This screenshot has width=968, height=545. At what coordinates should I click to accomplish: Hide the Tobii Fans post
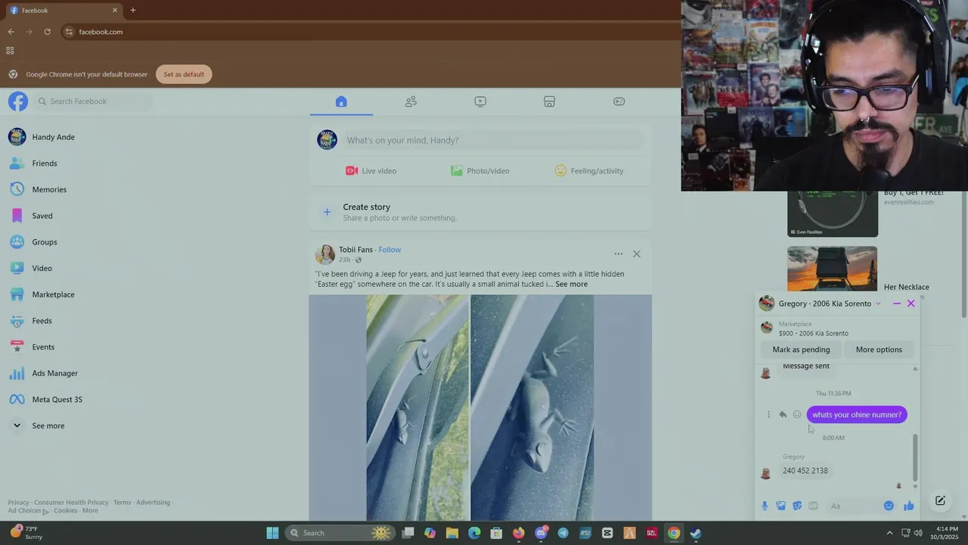[637, 254]
